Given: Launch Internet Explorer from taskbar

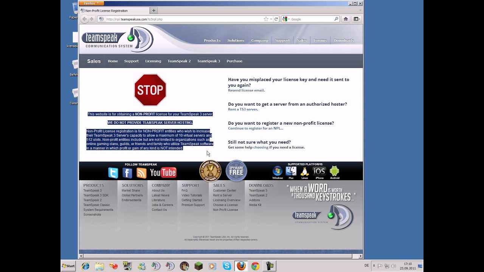Looking at the screenshot, I should (x=85, y=266).
